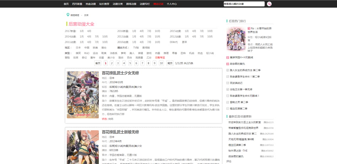
Task: Open the 百花缭乱武士新娘无修 poster thumbnail
Action: coord(83,147)
